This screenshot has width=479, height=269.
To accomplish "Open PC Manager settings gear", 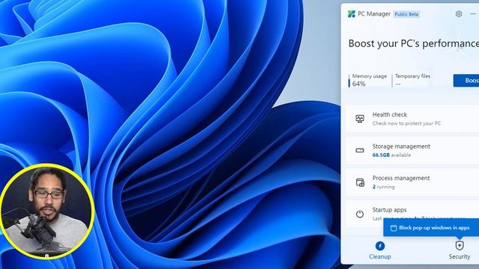I will pos(459,13).
